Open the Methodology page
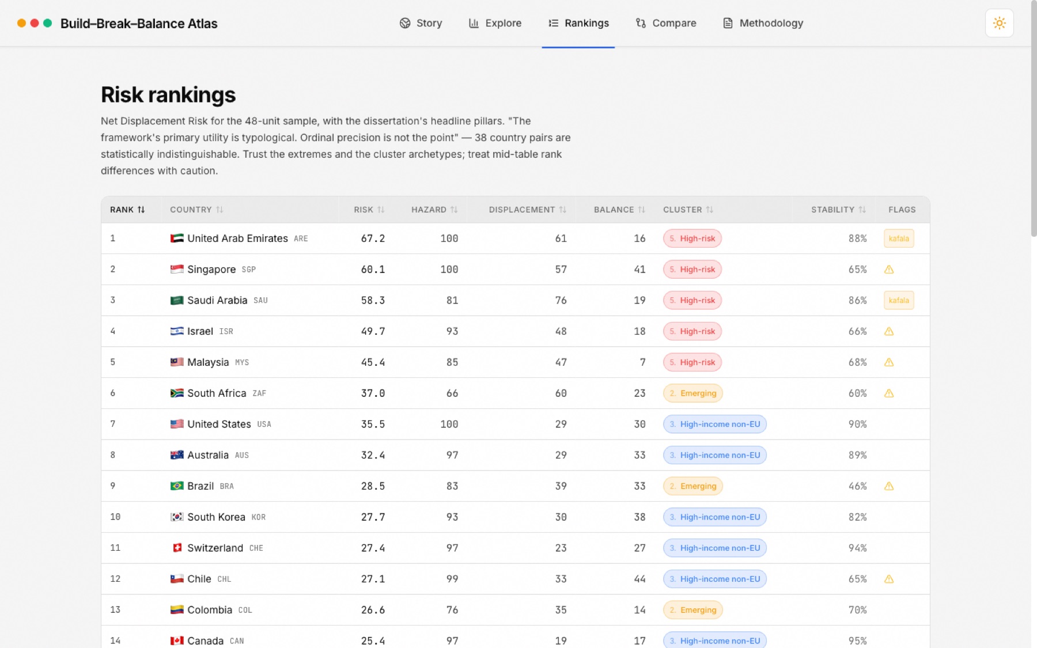This screenshot has height=648, width=1037. click(x=763, y=23)
